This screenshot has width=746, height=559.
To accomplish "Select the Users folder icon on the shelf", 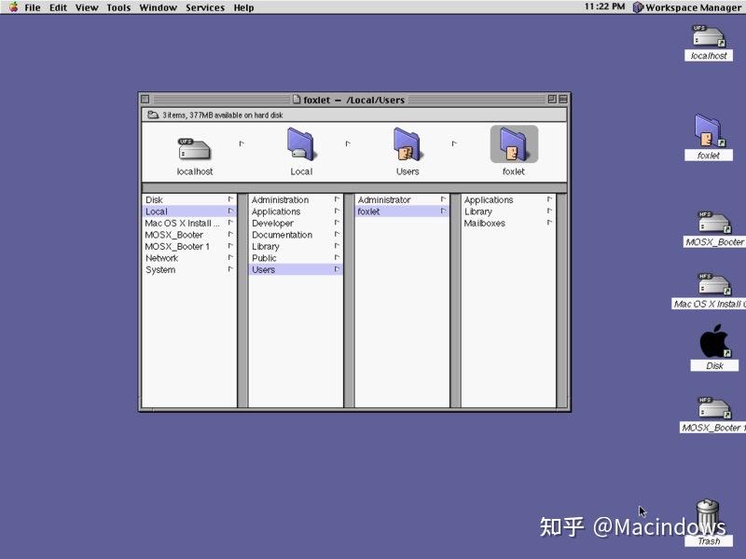I will pos(407,144).
